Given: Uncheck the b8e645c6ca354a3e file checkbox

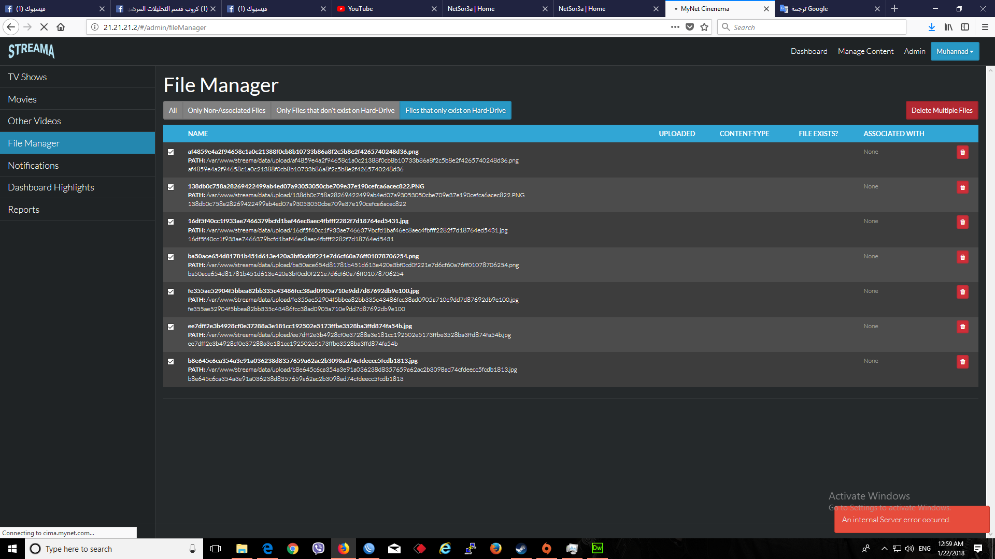Looking at the screenshot, I should pyautogui.click(x=170, y=361).
